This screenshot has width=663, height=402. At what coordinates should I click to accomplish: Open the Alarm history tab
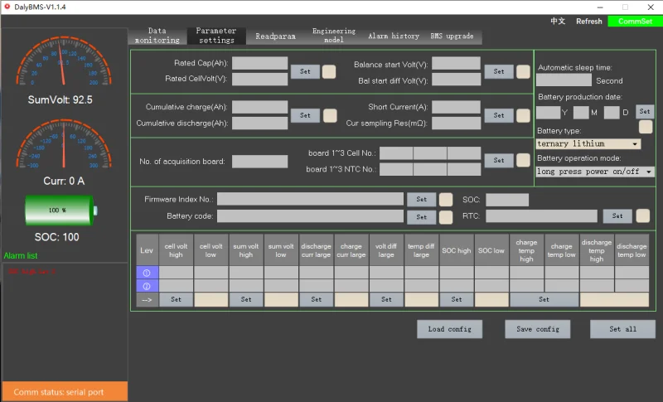click(393, 36)
